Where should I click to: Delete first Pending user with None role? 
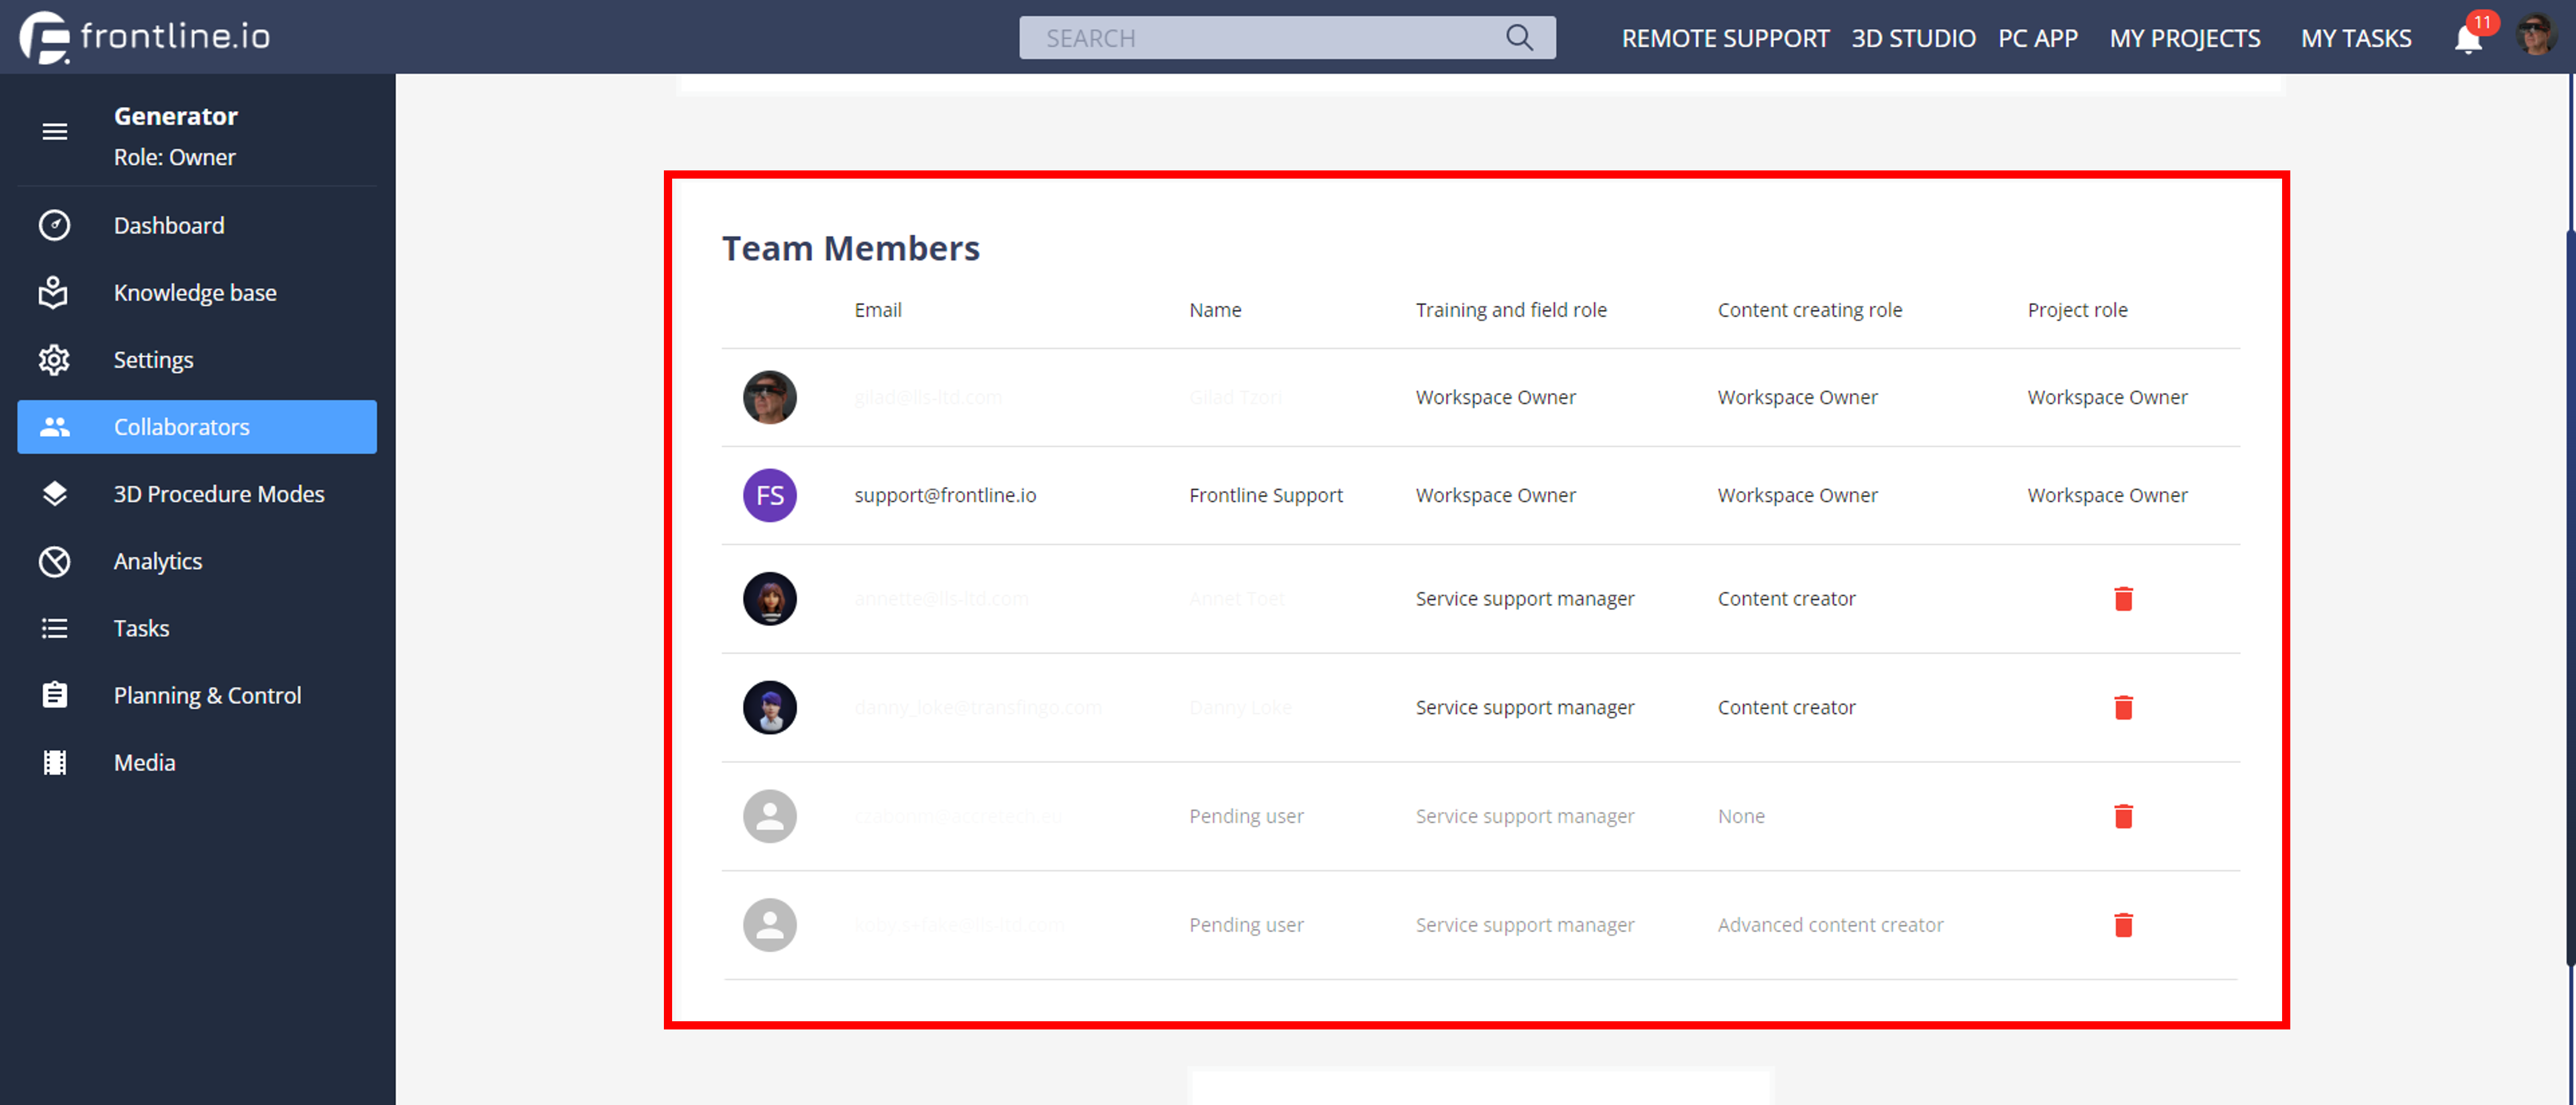[2123, 817]
